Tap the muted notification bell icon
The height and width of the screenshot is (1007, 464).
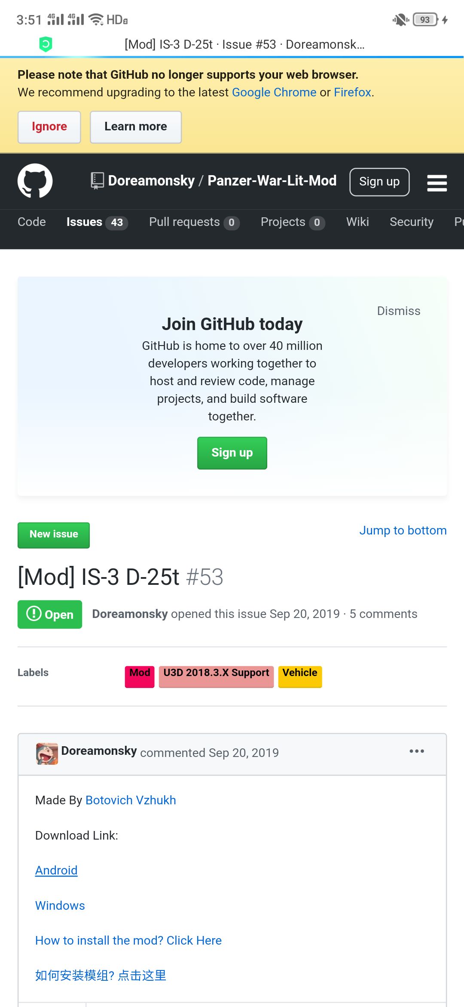tap(400, 20)
